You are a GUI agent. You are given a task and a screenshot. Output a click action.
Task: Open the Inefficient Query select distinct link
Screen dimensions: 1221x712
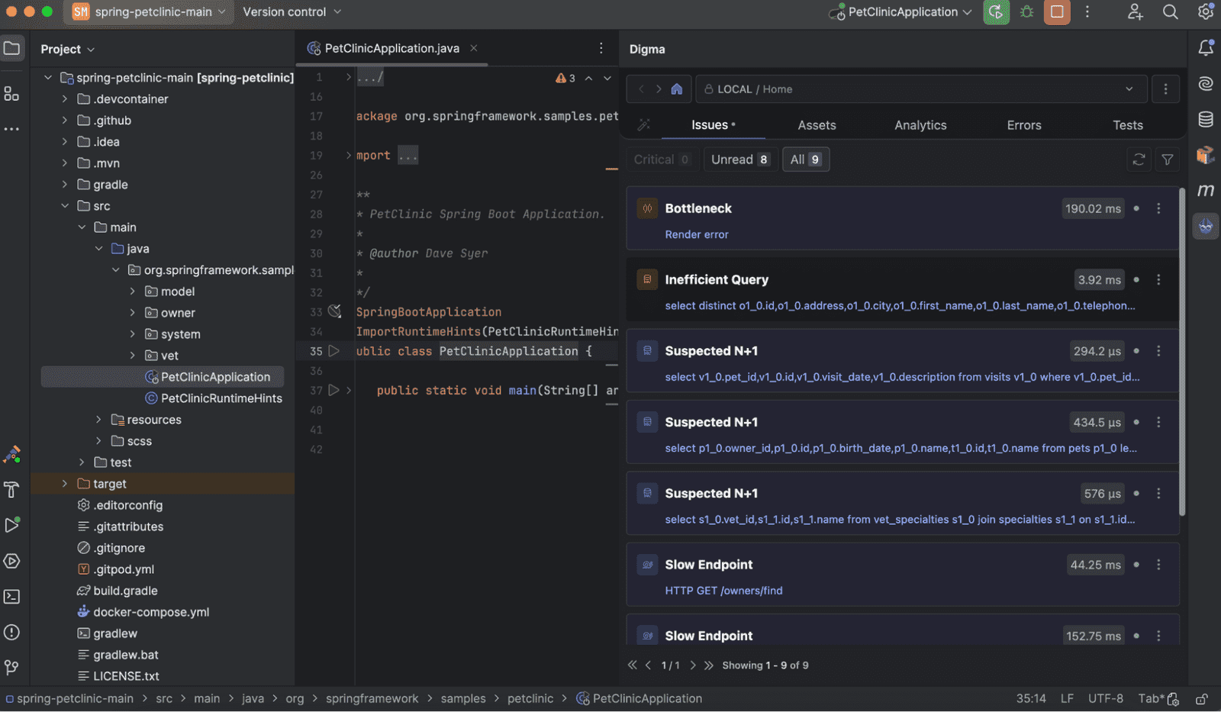click(x=900, y=306)
